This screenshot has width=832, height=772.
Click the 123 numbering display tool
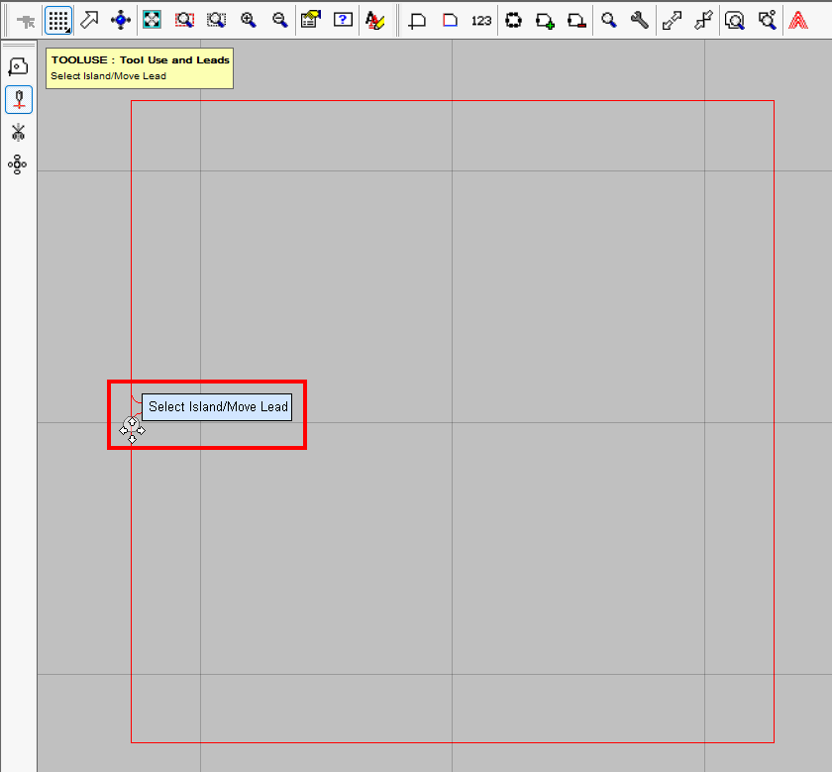pos(481,19)
